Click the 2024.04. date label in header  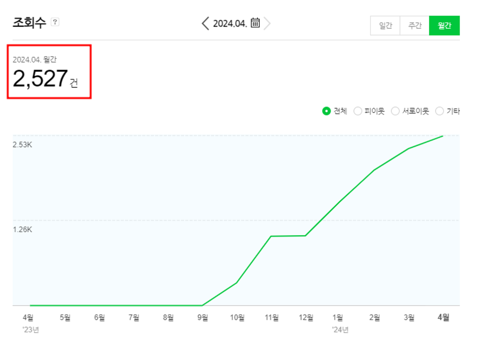[x=230, y=24]
